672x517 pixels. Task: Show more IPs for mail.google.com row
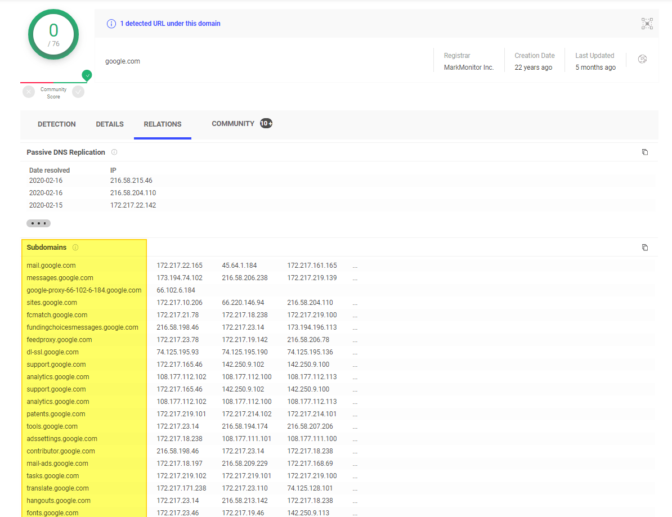(x=355, y=266)
